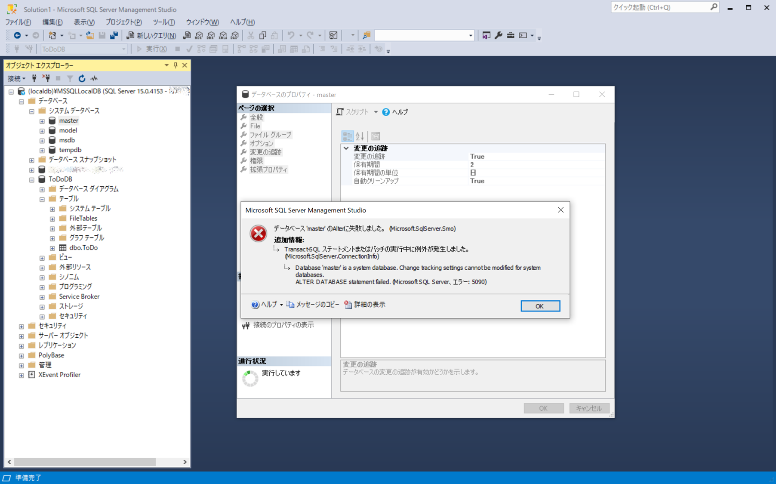Image resolution: width=776 pixels, height=484 pixels.
Task: Click the DAX query toolbar icon
Action: click(x=235, y=35)
